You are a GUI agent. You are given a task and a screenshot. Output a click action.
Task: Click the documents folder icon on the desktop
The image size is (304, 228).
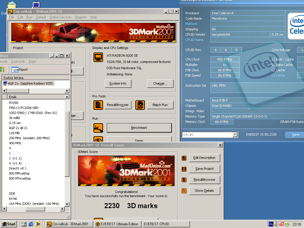coord(12,4)
